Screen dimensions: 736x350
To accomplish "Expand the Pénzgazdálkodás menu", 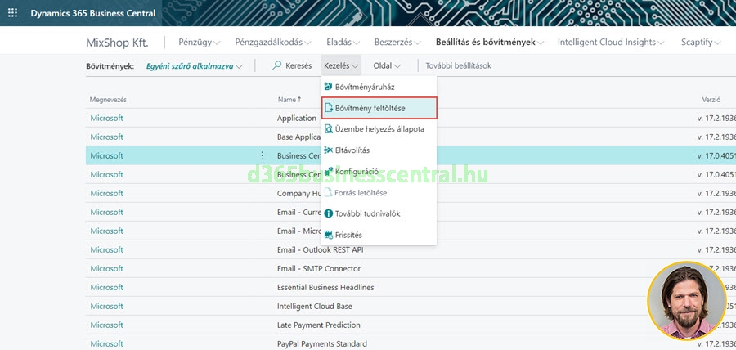I will pyautogui.click(x=273, y=43).
